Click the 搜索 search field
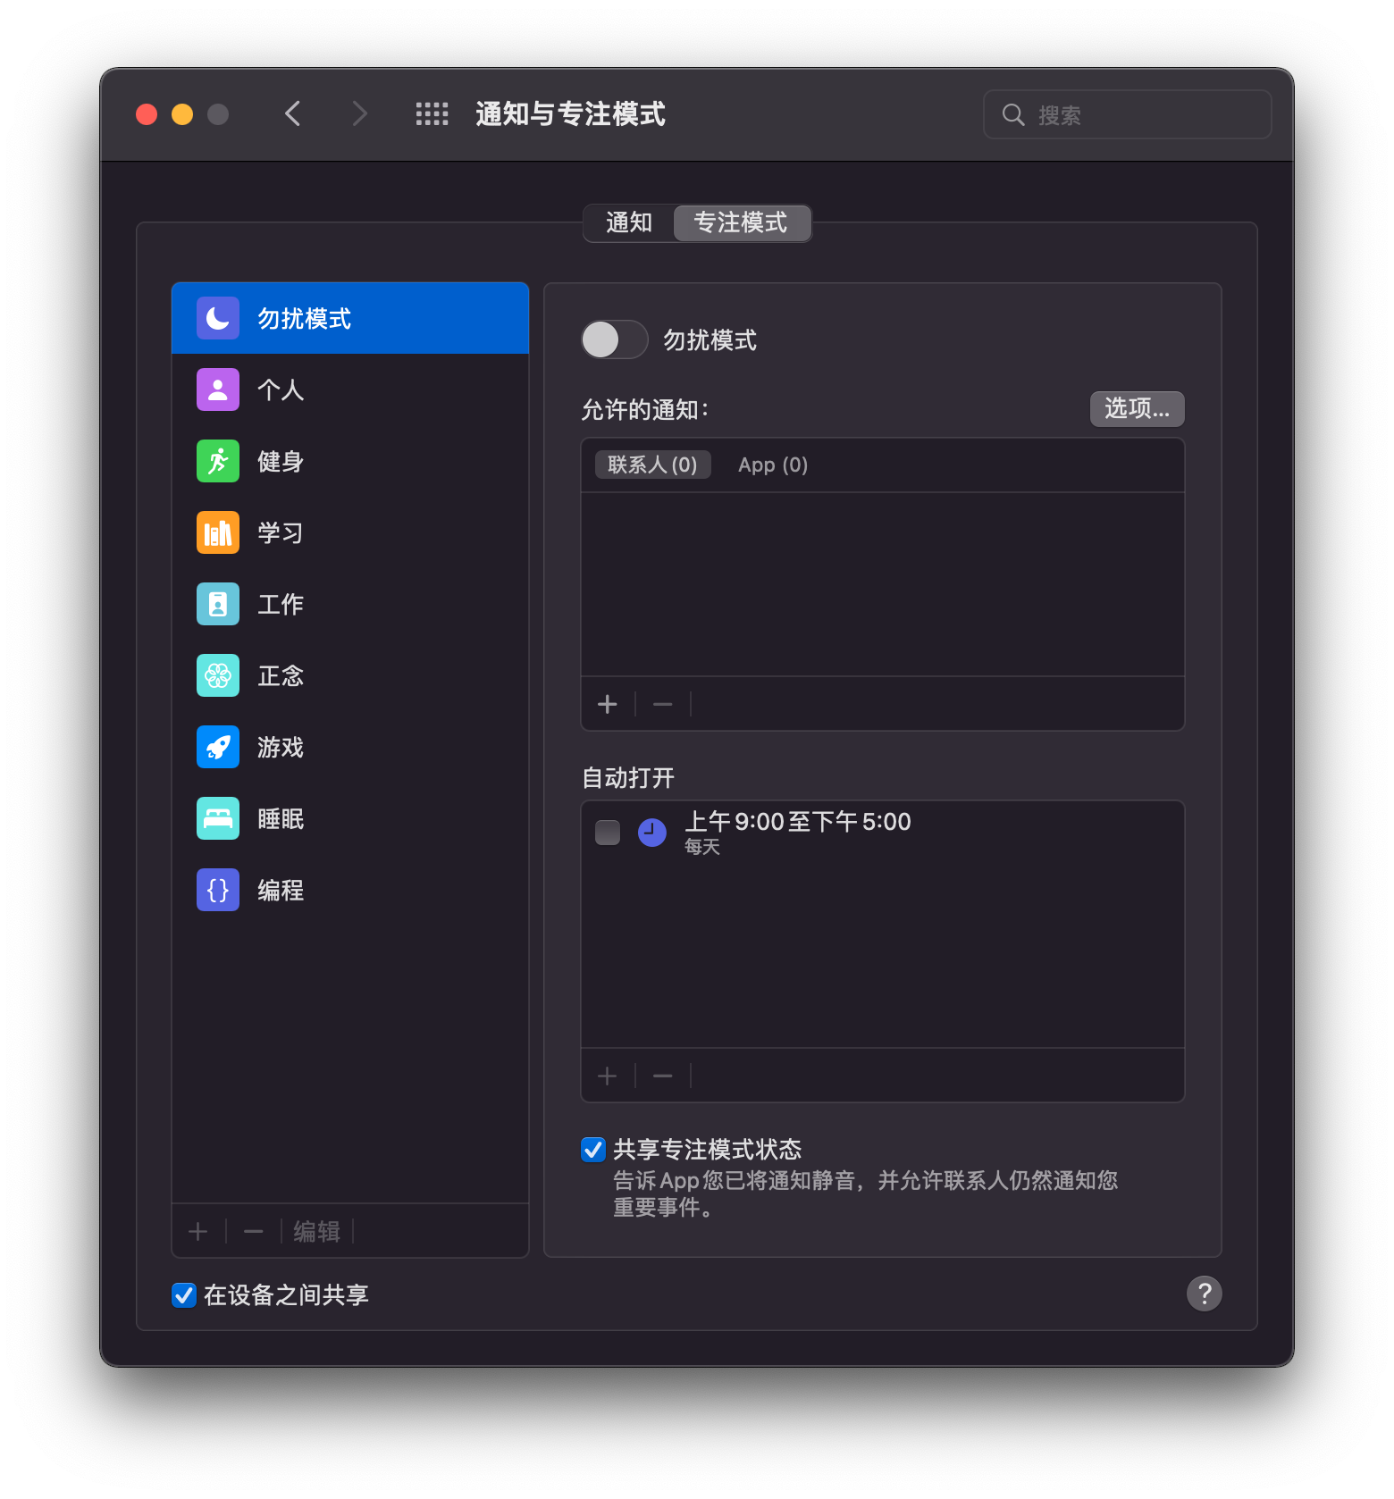Screen dimensions: 1394x1499 tap(1128, 114)
